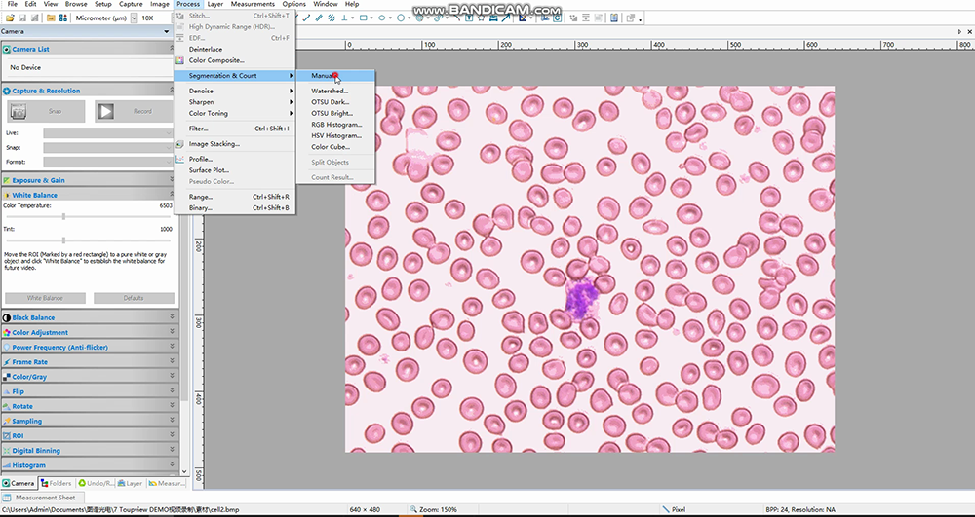Click the Black Balance panel icon
This screenshot has width=975, height=517.
[x=7, y=317]
